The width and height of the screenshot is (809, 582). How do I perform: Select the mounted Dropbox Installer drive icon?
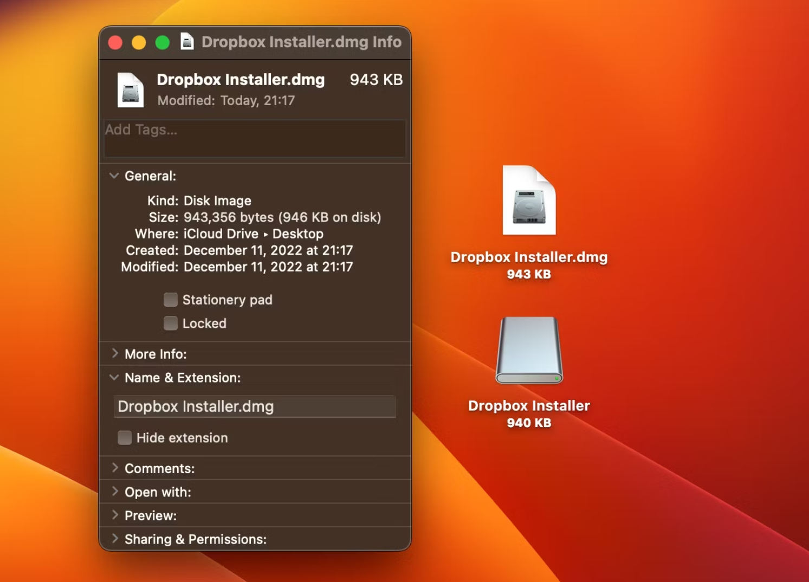click(529, 350)
